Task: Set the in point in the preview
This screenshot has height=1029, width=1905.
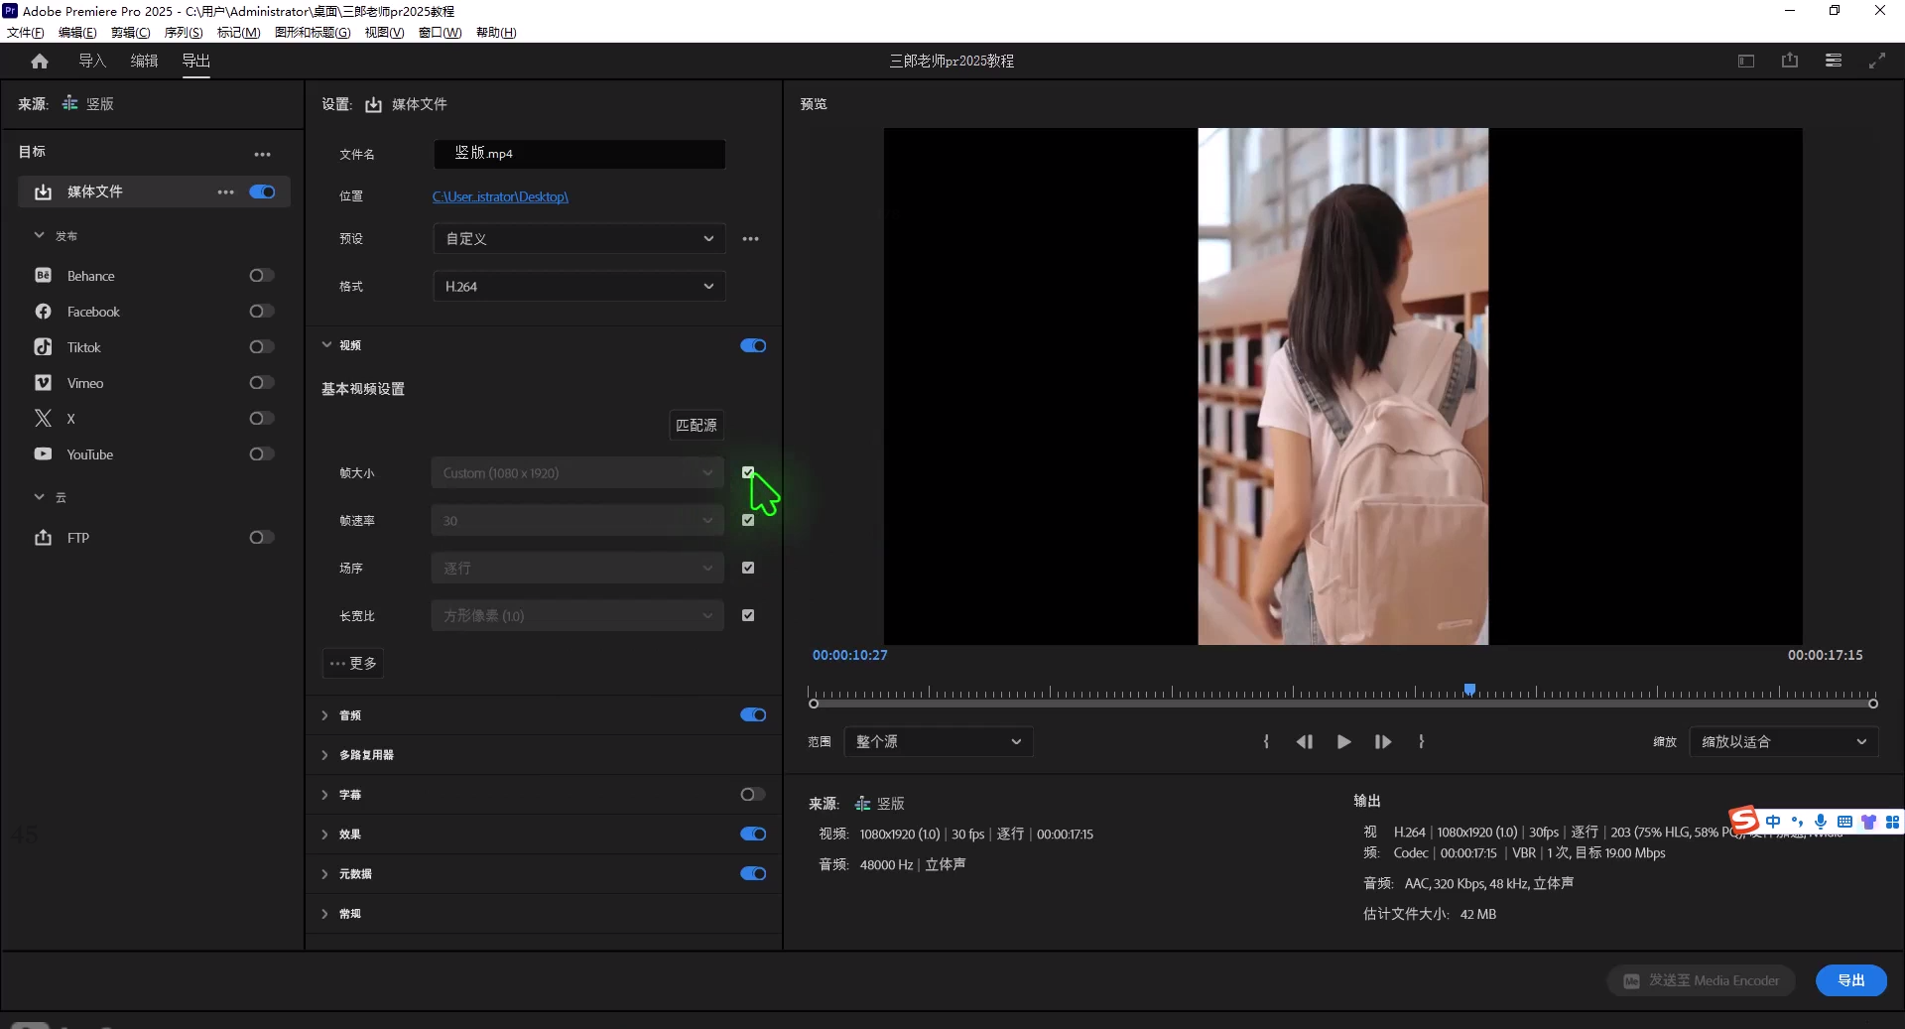Action: (x=1266, y=742)
